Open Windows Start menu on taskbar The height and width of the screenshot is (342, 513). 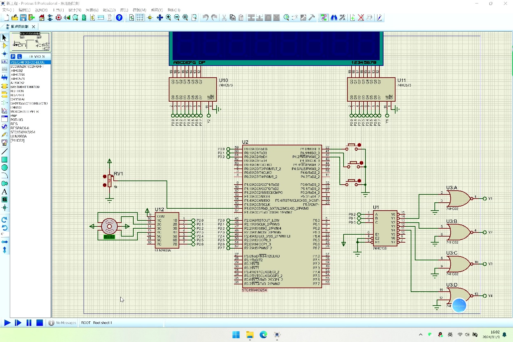[236, 335]
